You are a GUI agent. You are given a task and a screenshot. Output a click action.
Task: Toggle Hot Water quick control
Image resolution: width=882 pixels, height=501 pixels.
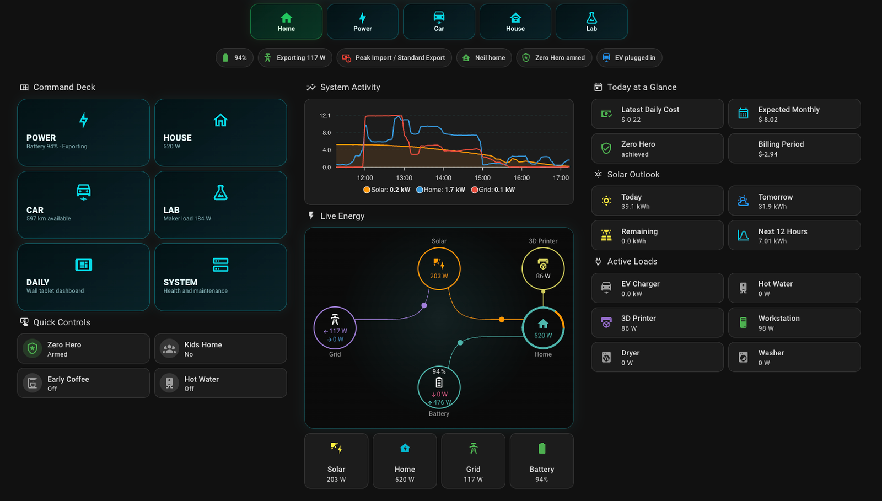click(x=220, y=383)
